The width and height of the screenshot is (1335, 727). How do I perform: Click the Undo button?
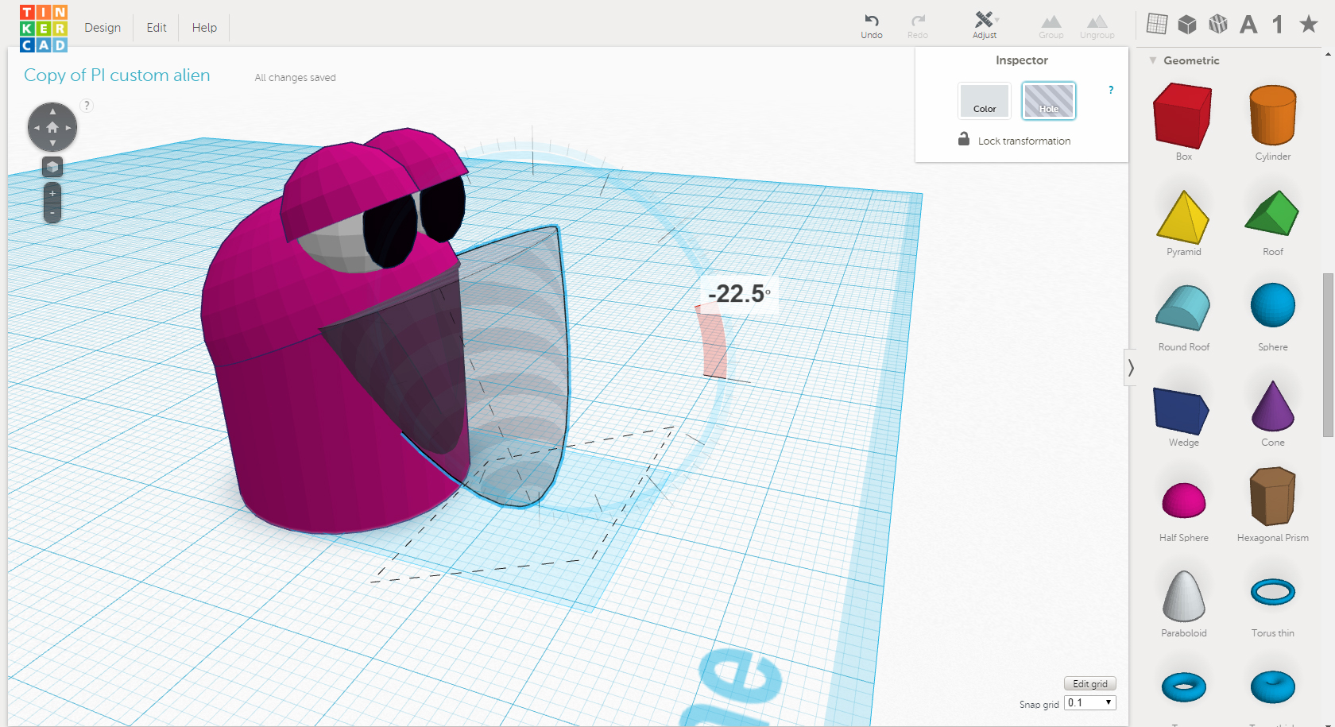tap(872, 25)
